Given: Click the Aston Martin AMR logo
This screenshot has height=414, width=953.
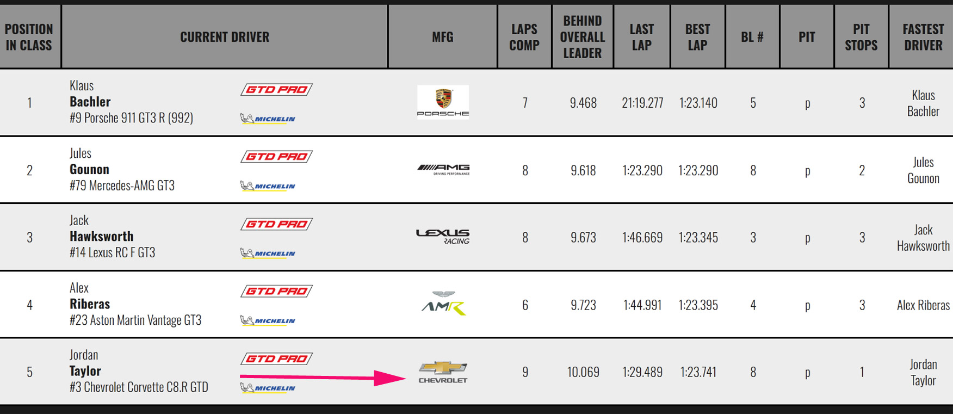Looking at the screenshot, I should pos(443,304).
